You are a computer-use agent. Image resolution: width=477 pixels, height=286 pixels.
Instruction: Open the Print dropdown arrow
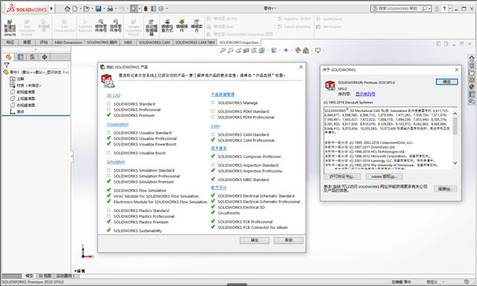pyautogui.click(x=115, y=9)
